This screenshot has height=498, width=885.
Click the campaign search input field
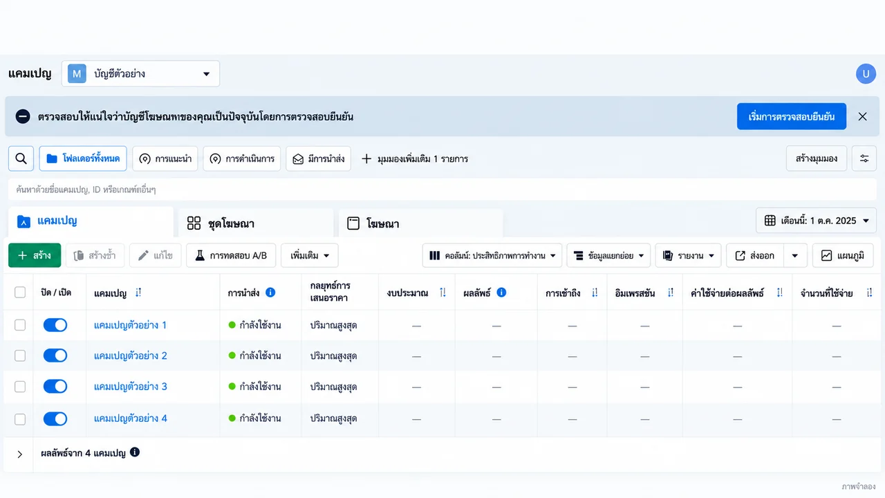pyautogui.click(x=442, y=190)
